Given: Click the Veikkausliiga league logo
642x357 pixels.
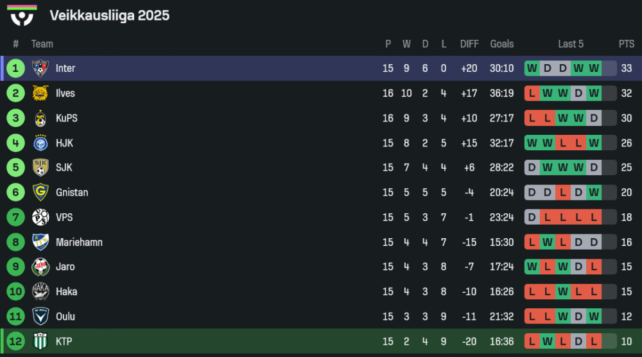Looking at the screenshot, I should click(x=22, y=15).
